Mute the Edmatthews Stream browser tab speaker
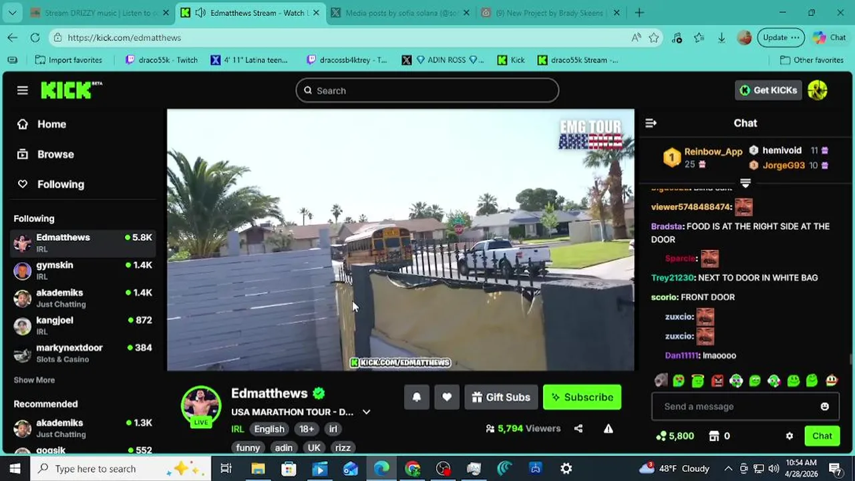This screenshot has width=855, height=481. coord(200,13)
